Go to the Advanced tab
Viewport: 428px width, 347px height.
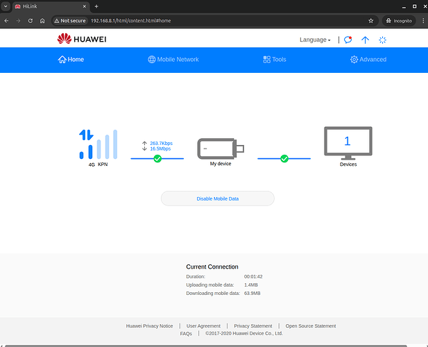pos(368,60)
